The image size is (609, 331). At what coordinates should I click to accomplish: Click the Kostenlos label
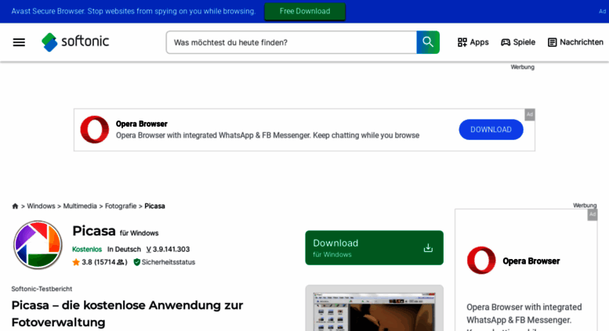[x=87, y=249]
